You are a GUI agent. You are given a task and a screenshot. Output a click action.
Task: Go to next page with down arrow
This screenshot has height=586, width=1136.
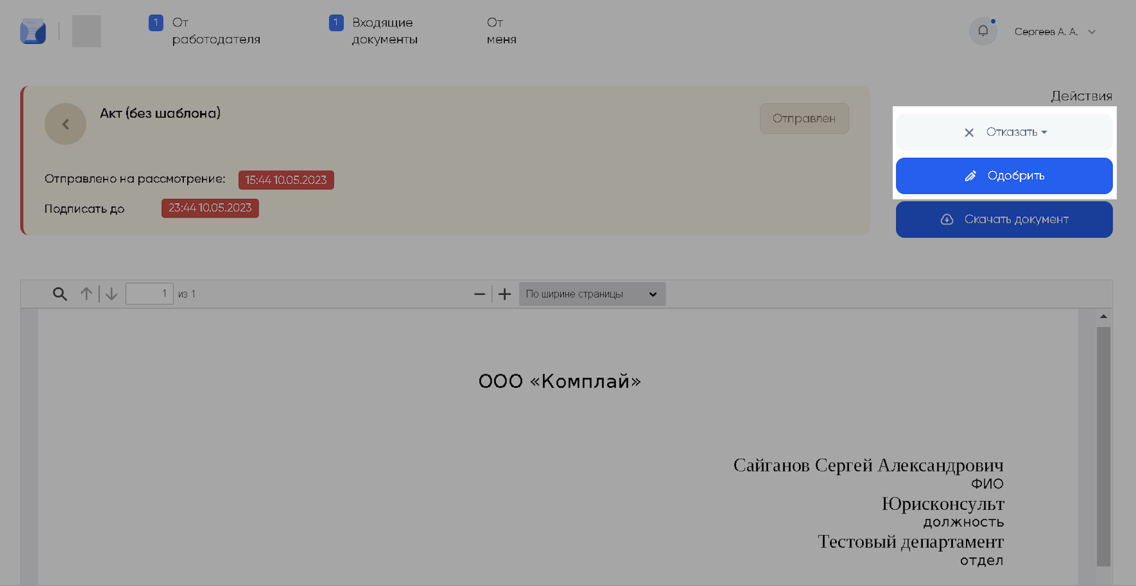pyautogui.click(x=111, y=294)
